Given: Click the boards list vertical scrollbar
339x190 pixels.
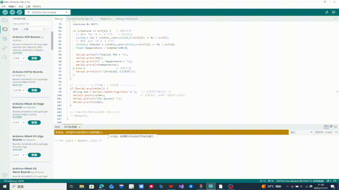Looking at the screenshot, I should coord(52,41).
